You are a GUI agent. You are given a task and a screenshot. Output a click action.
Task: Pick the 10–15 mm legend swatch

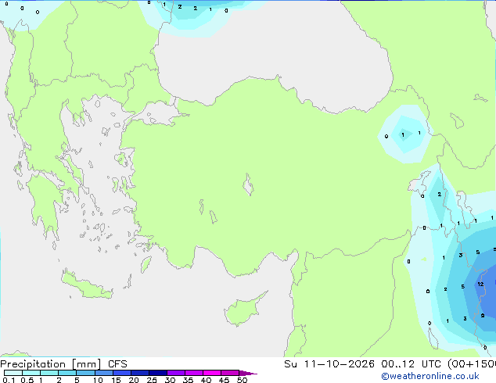103,373
